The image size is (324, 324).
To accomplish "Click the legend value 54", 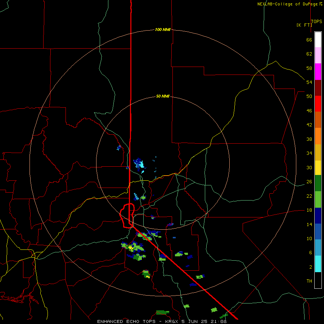I will tap(309, 82).
